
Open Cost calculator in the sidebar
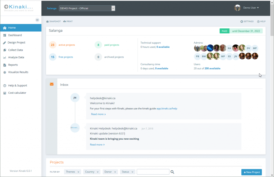click(21, 93)
